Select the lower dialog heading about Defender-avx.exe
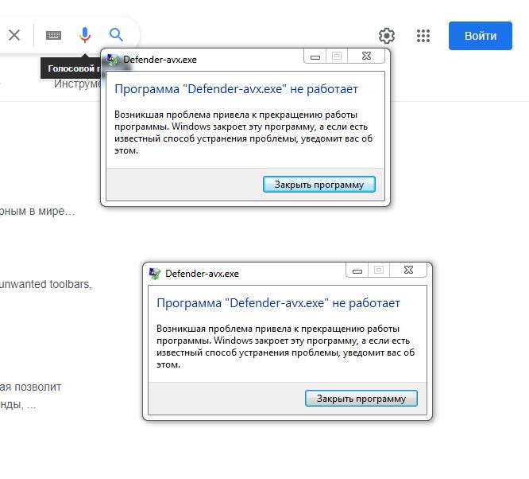 click(278, 303)
